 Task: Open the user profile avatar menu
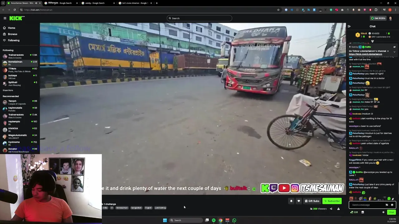(x=391, y=18)
